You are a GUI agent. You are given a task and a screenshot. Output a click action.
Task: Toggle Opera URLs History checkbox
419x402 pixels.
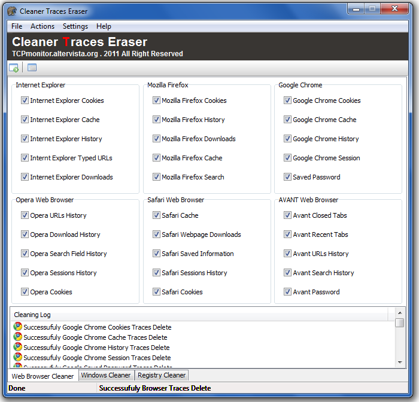pos(25,215)
